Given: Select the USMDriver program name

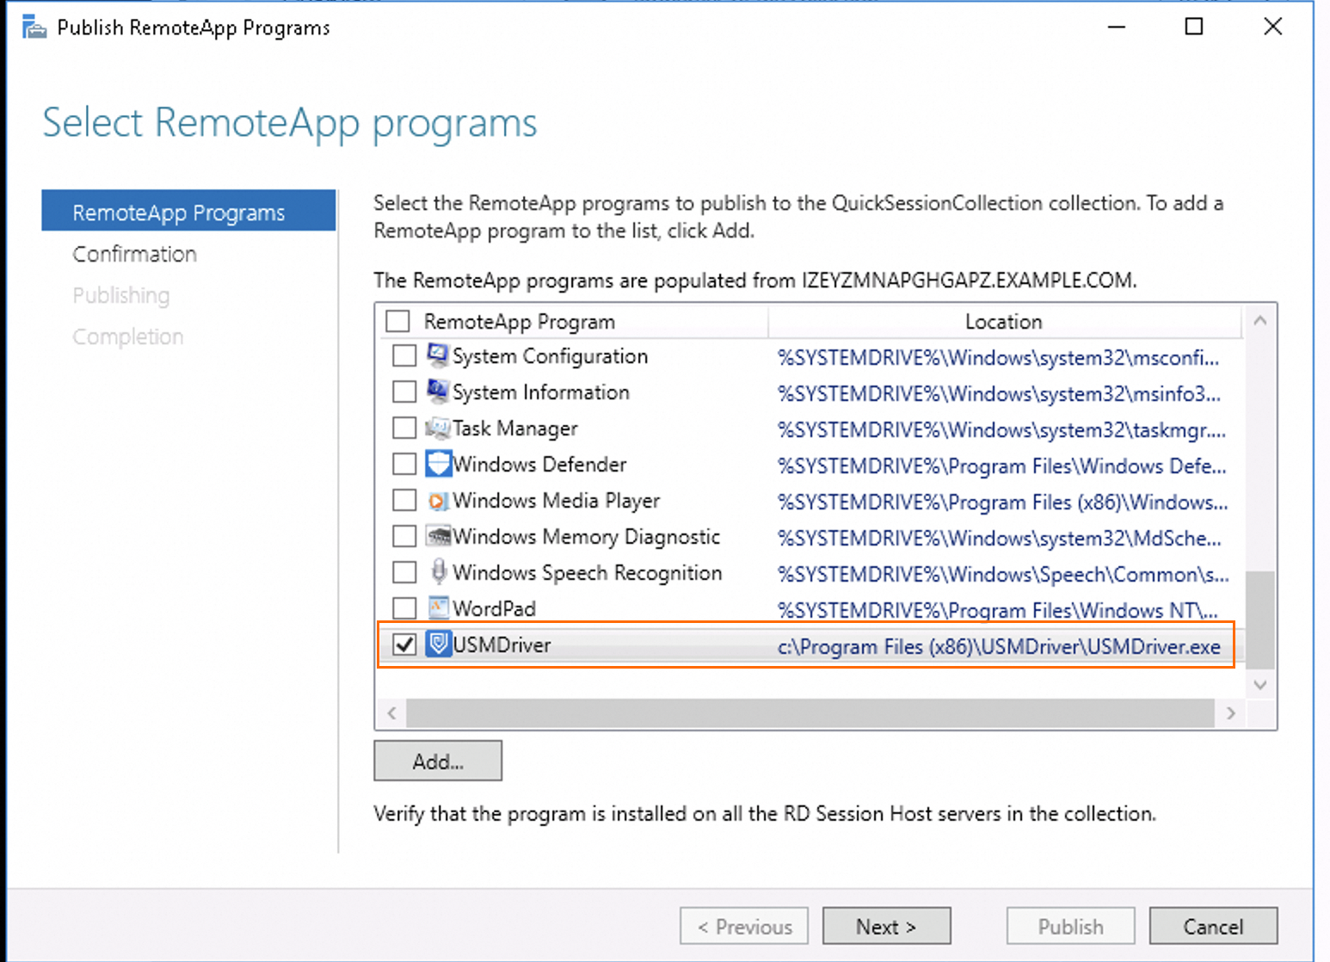Looking at the screenshot, I should (502, 644).
